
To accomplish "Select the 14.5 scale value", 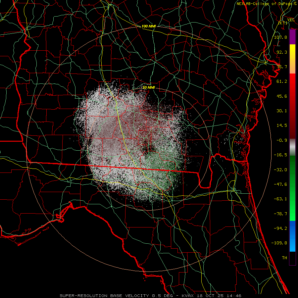I will (x=282, y=125).
